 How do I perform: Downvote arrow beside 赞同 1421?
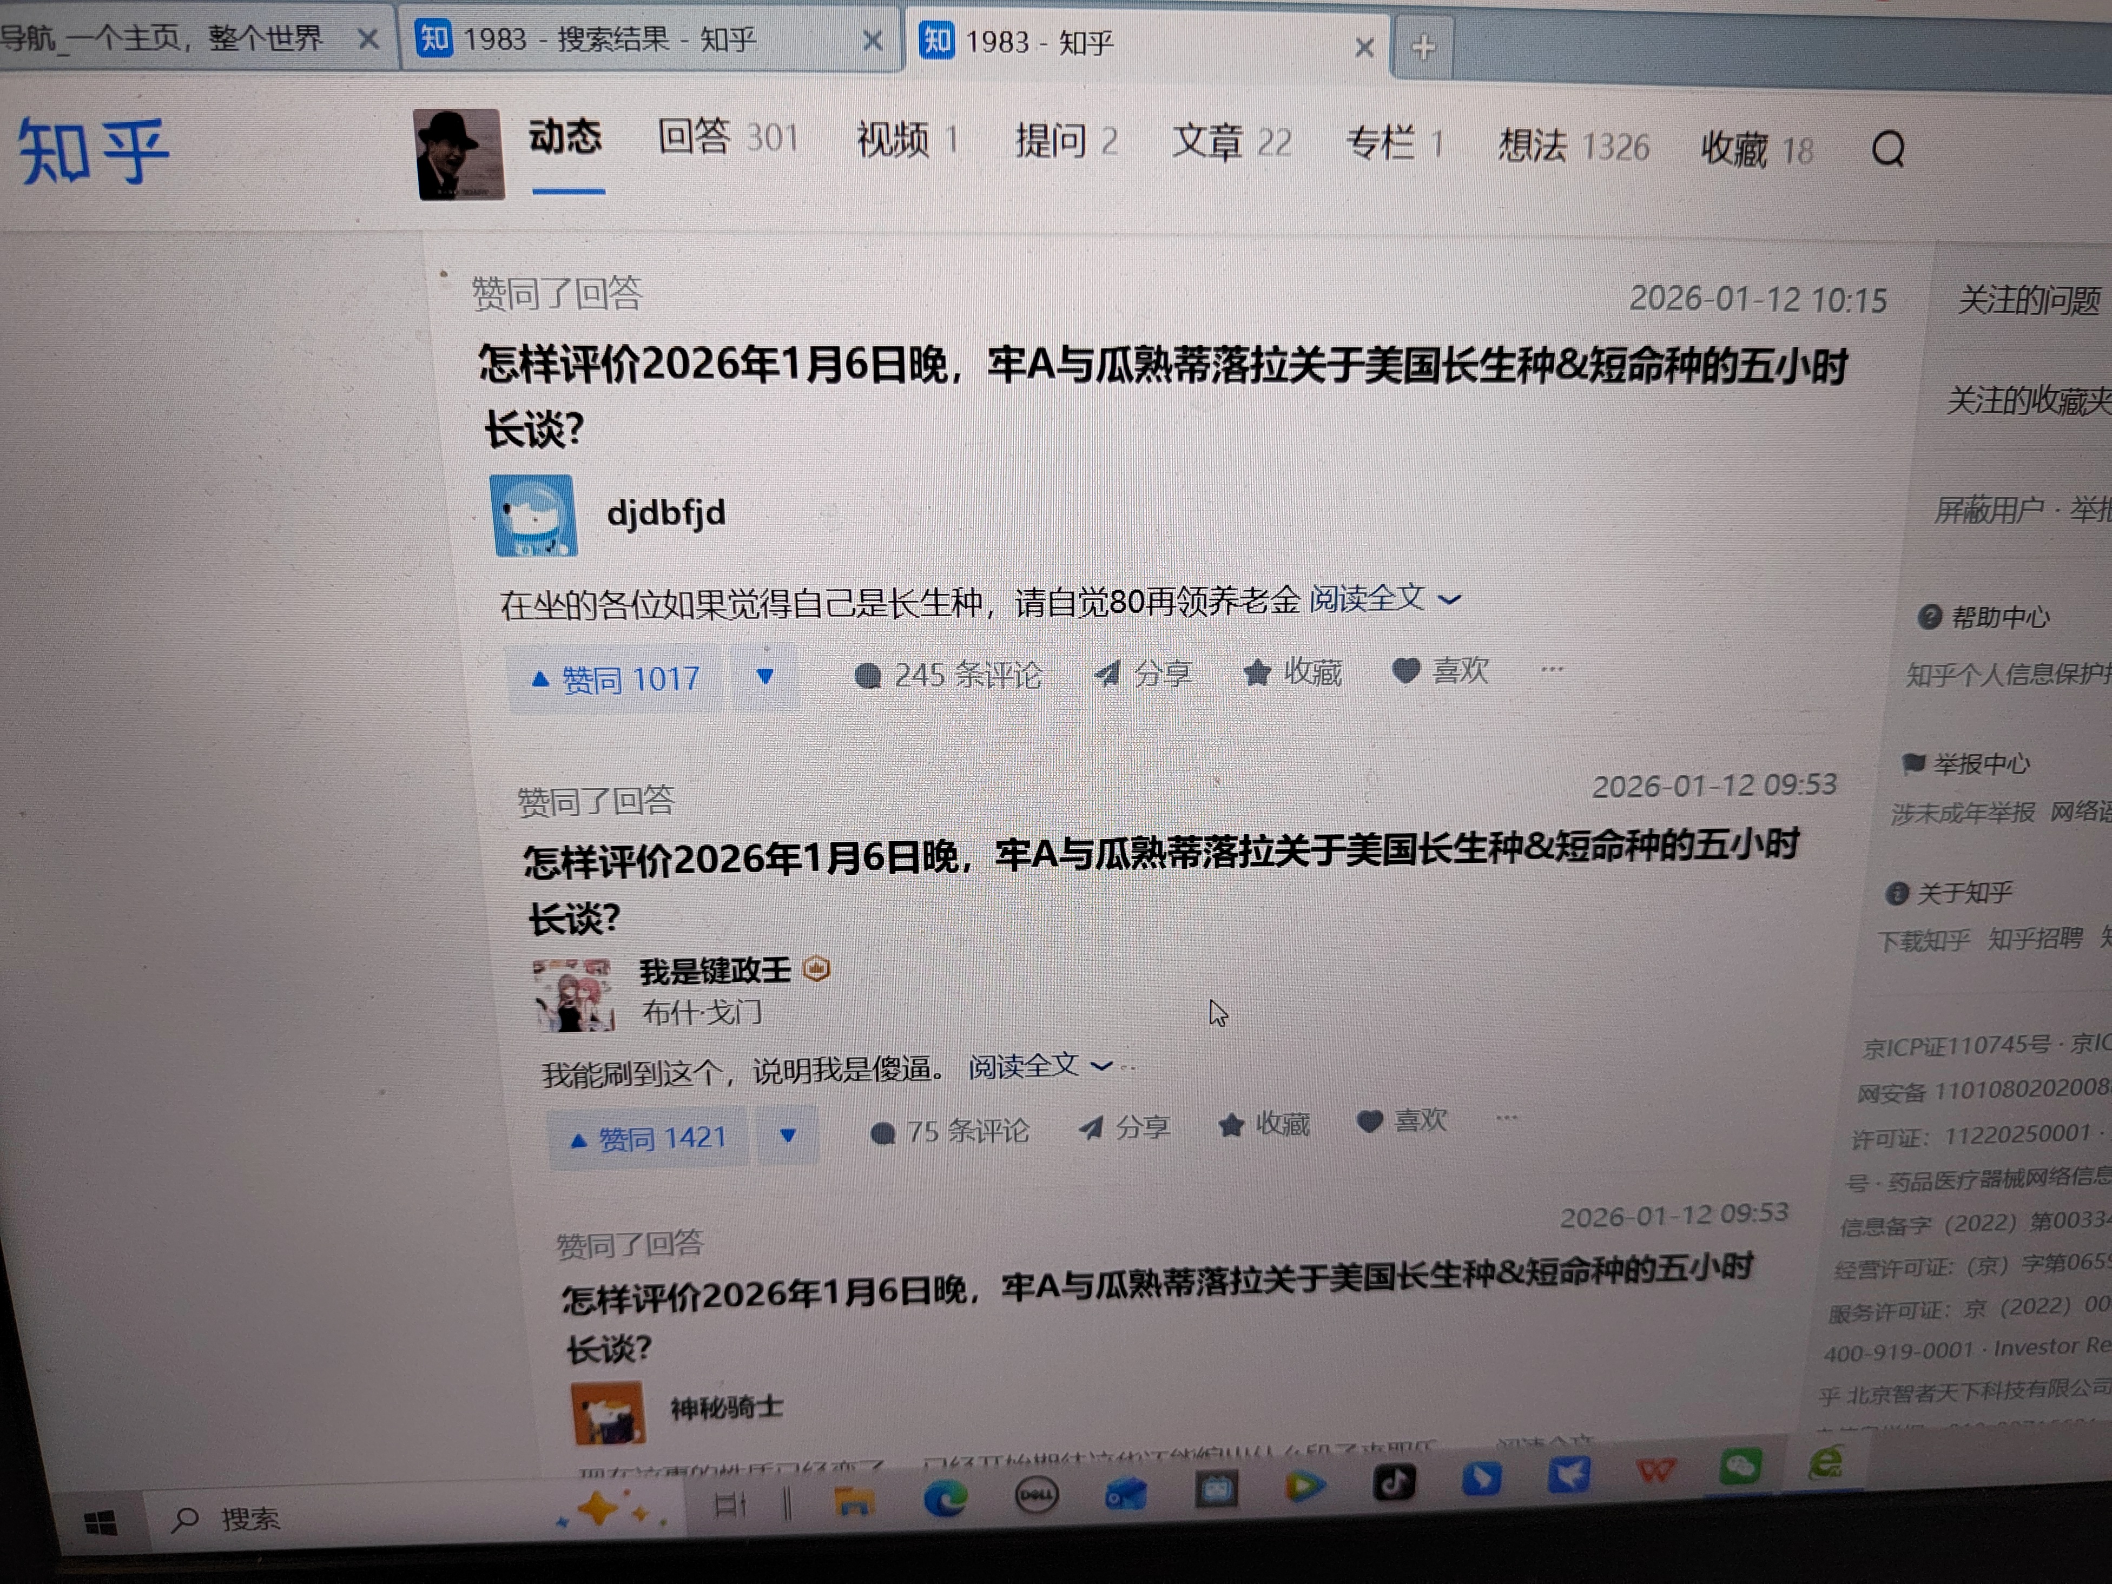(x=788, y=1135)
